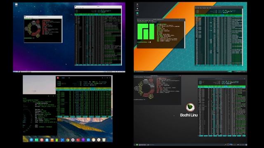Focus the screenfetch terminal on the purple desktop
This screenshot has width=264, height=148.
(43, 29)
